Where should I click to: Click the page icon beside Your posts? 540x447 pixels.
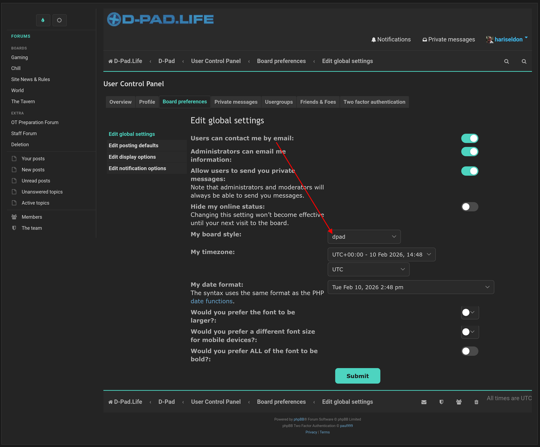(x=14, y=159)
